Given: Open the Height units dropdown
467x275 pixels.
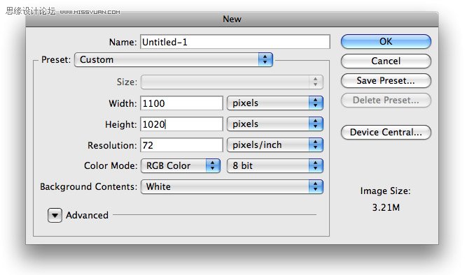Looking at the screenshot, I should [x=275, y=124].
